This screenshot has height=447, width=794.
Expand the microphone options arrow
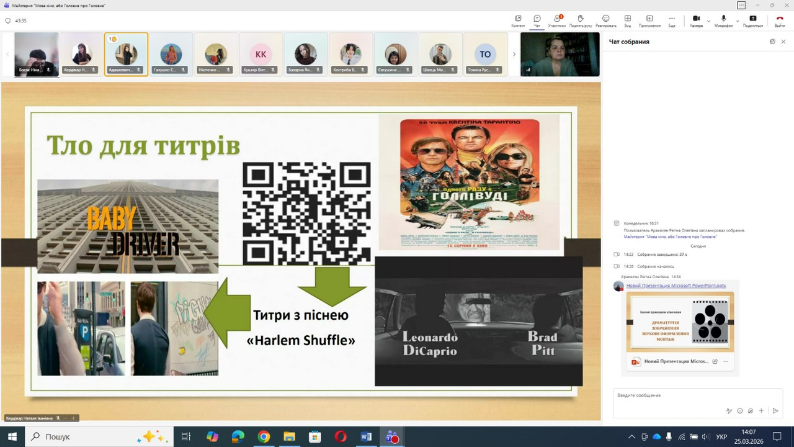[x=738, y=21]
